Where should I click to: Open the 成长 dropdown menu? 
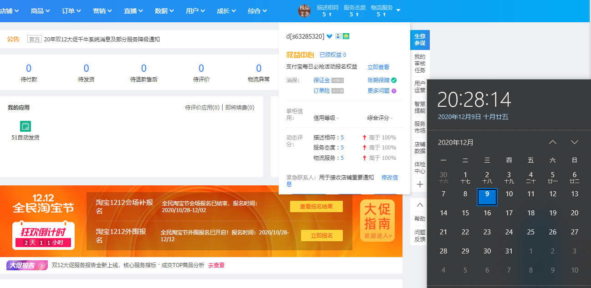coord(226,11)
